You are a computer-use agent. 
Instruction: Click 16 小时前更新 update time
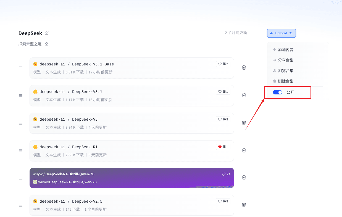click(101, 100)
